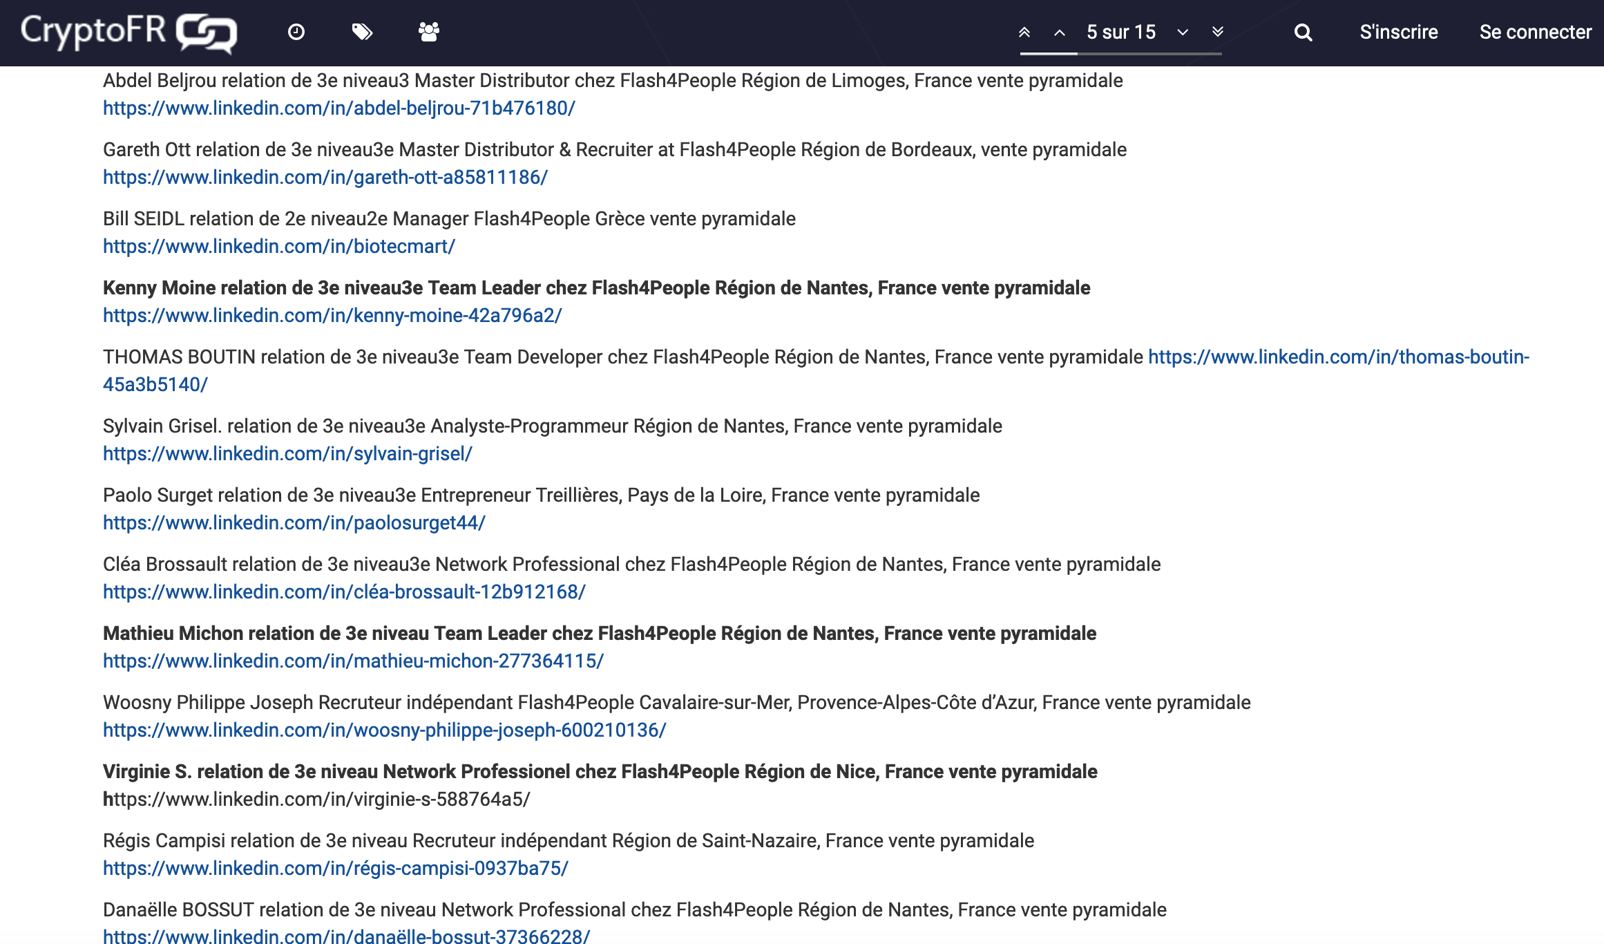Open Abdel Beljrou's LinkedIn link
1604x944 pixels.
tap(338, 108)
